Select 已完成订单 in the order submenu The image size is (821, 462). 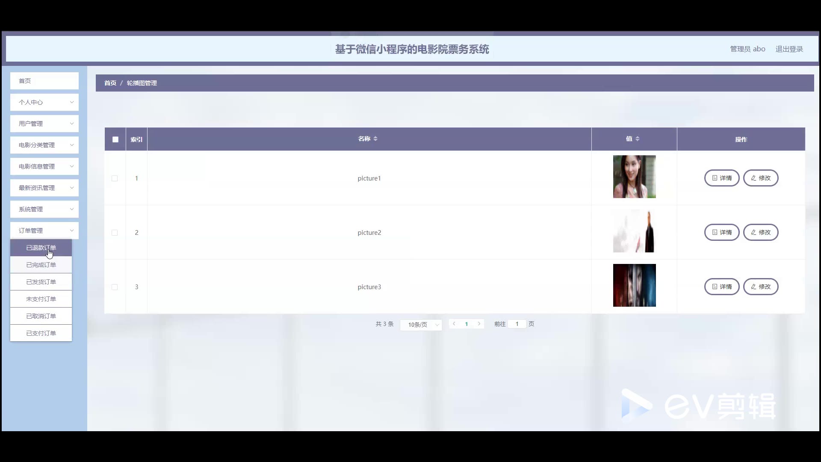point(41,265)
